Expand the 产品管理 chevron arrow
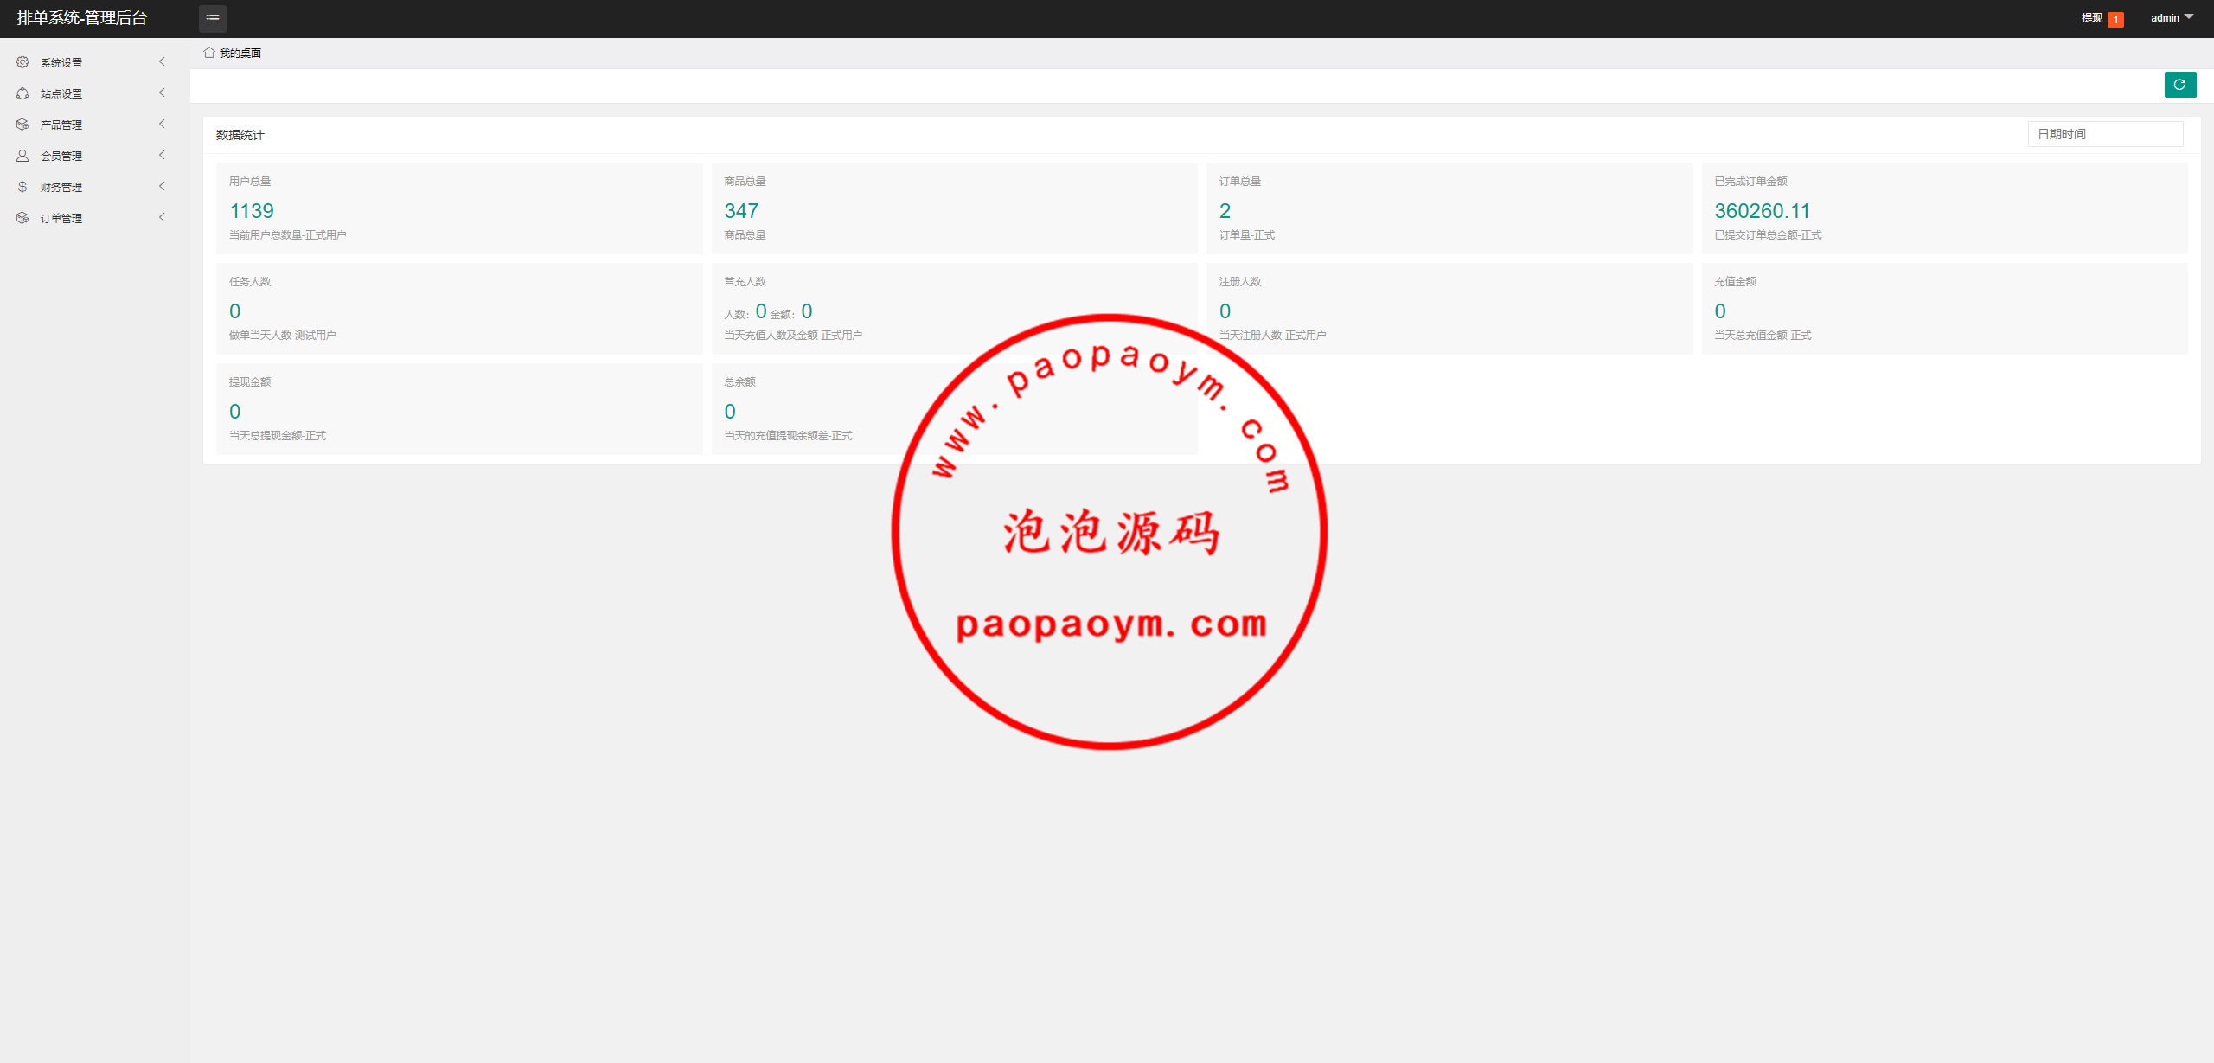The image size is (2214, 1063). (x=162, y=124)
